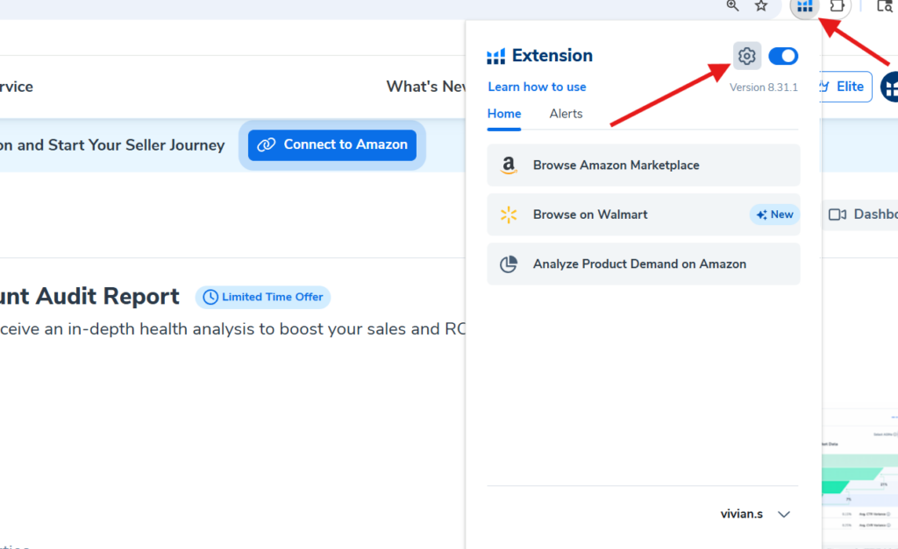Select Analyze Product Demand on Amazon
Viewport: 898px width, 549px height.
639,264
